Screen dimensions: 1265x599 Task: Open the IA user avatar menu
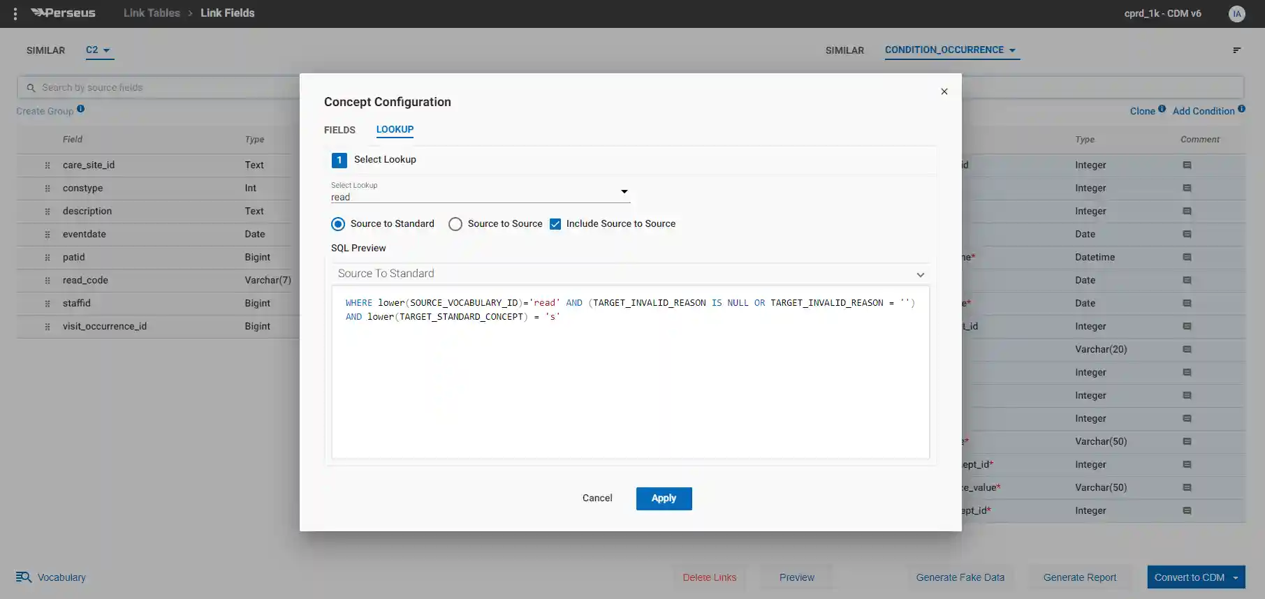point(1236,14)
